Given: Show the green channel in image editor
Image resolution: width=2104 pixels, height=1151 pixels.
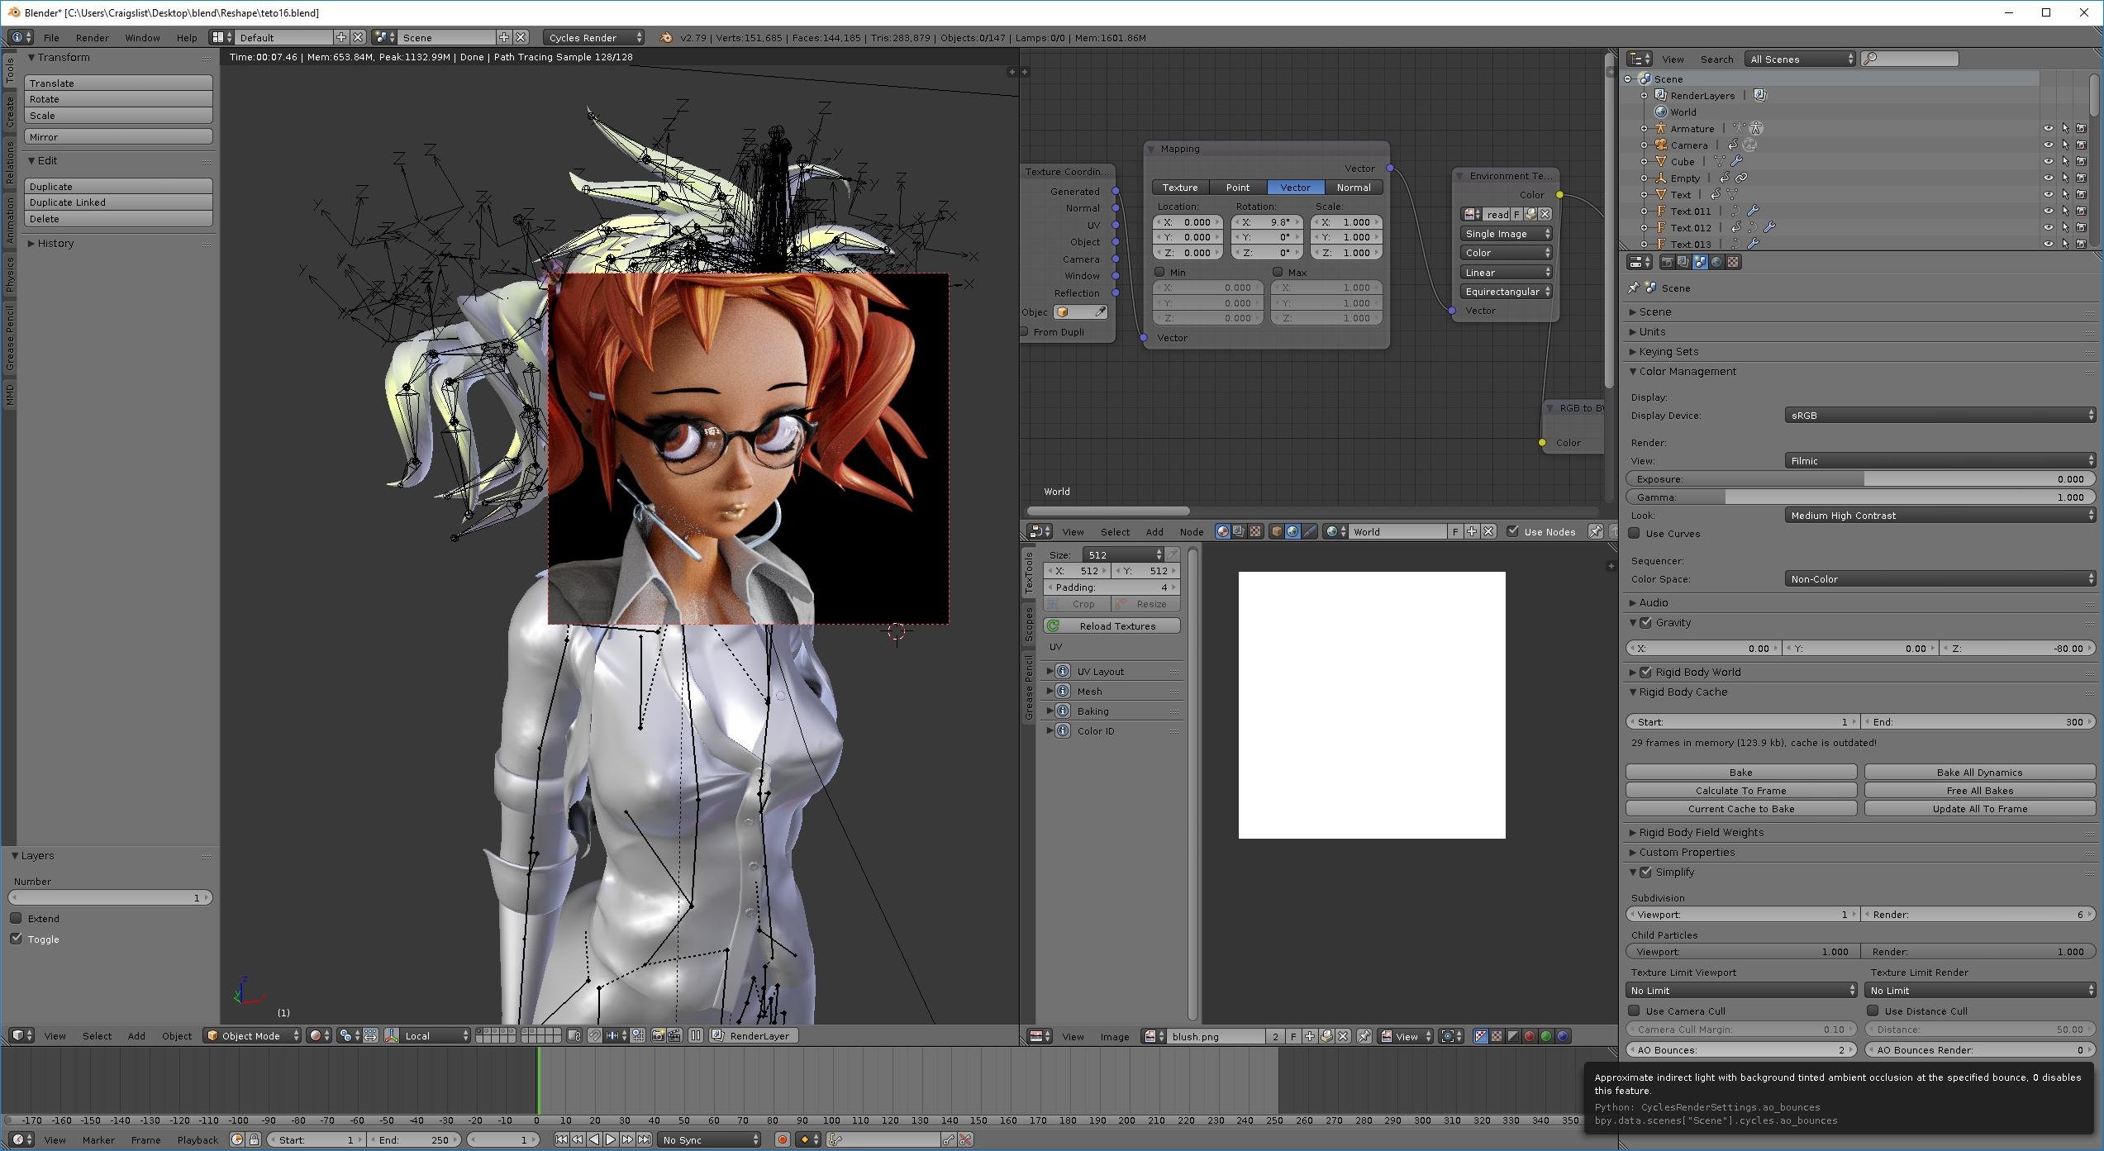Looking at the screenshot, I should (1546, 1036).
